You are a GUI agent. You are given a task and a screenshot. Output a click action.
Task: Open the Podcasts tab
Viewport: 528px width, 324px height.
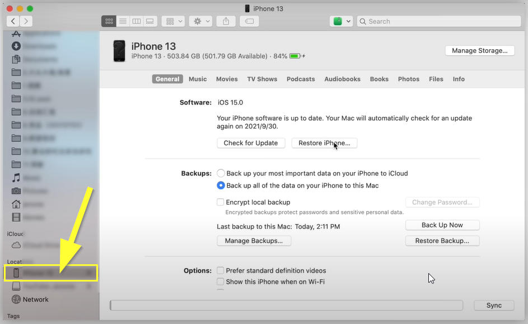coord(301,79)
